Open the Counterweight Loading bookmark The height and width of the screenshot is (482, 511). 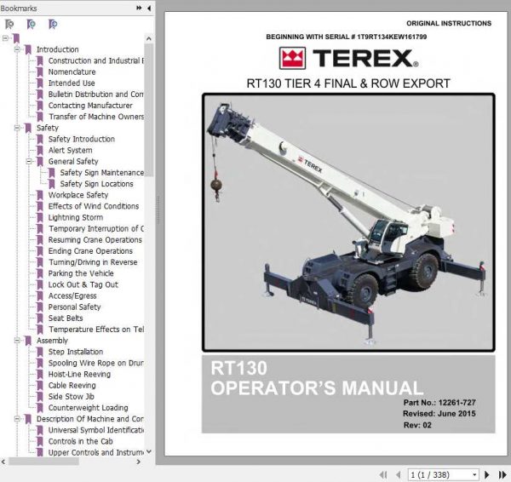coord(89,408)
